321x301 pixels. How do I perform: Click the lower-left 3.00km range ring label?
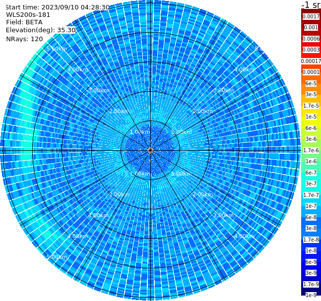(98, 215)
